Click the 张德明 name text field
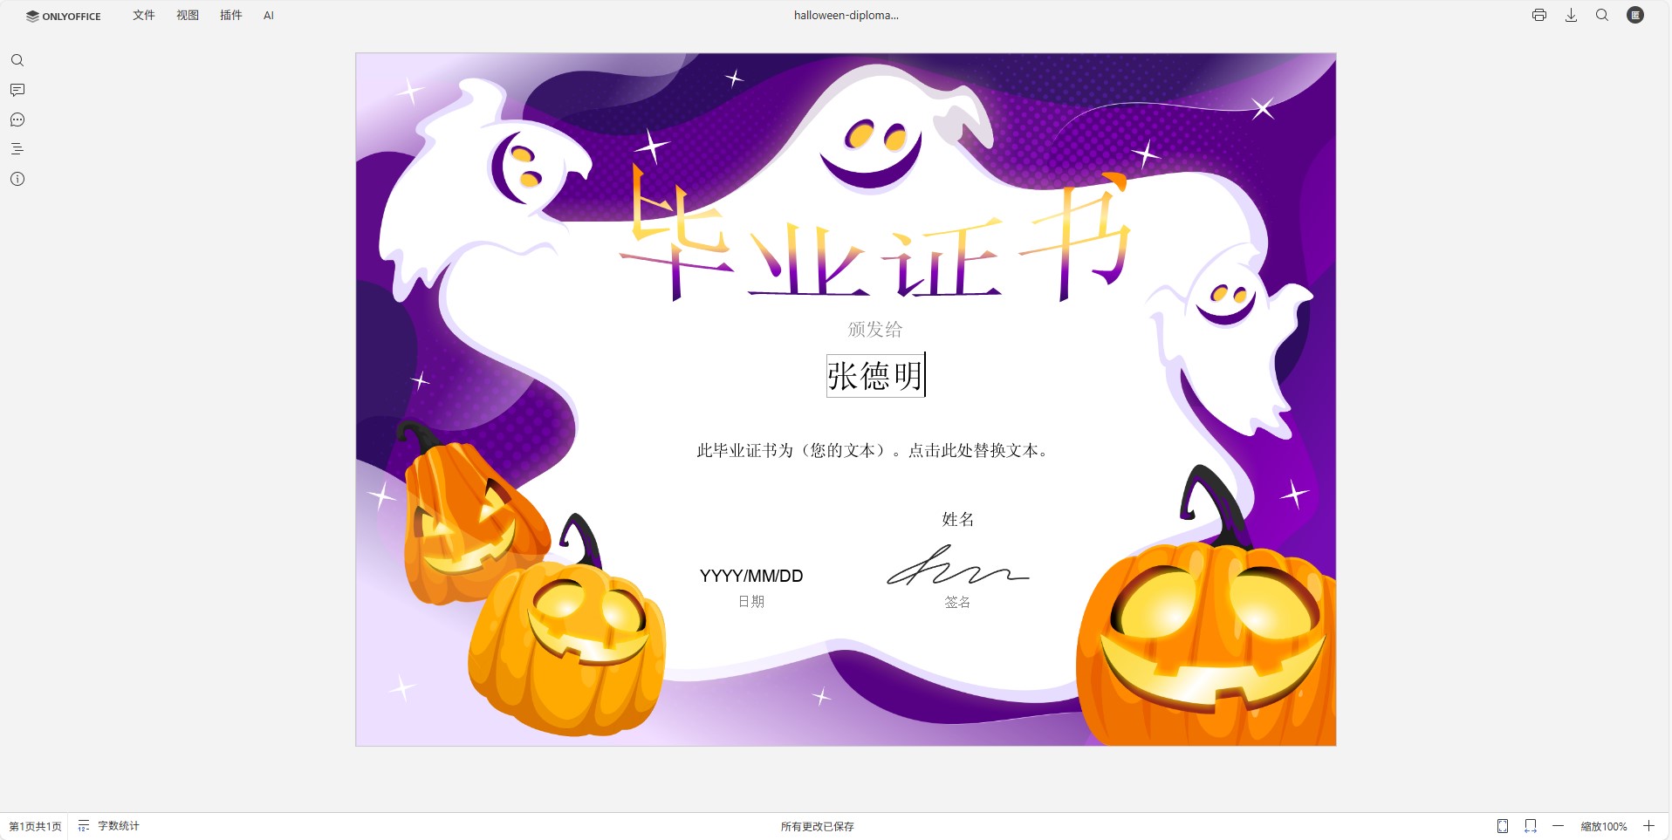The width and height of the screenshot is (1672, 840). [x=875, y=376]
